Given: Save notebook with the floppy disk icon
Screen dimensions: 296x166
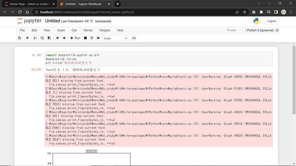Looking at the screenshot, I should click(x=19, y=38).
